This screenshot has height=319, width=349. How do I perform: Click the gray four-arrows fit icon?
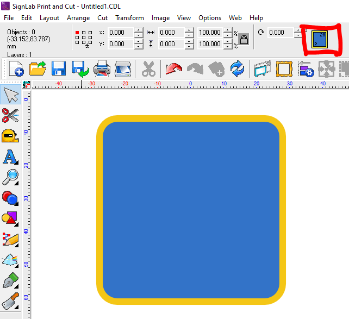pos(326,69)
